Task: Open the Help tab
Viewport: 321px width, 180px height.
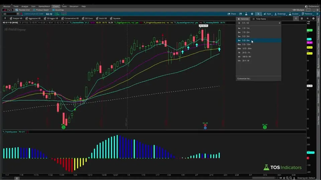Action: pos(84,6)
